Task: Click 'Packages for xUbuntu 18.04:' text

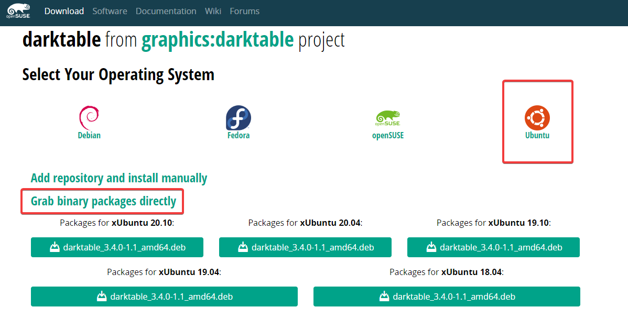Action: coord(447,272)
